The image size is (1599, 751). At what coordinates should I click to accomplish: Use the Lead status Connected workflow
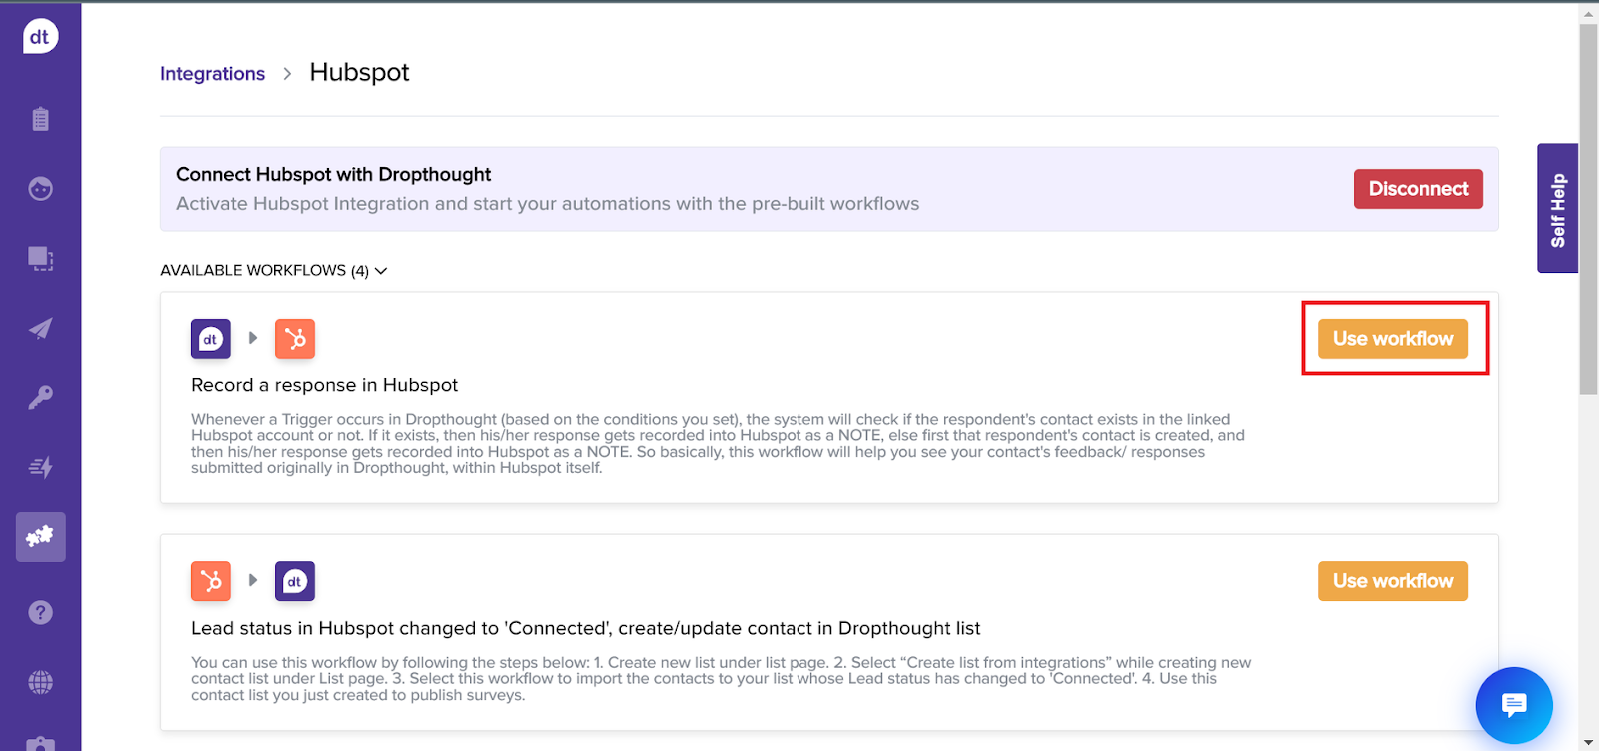coord(1393,581)
